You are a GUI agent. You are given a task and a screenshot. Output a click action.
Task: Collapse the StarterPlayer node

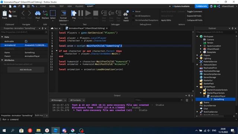pos(197,87)
